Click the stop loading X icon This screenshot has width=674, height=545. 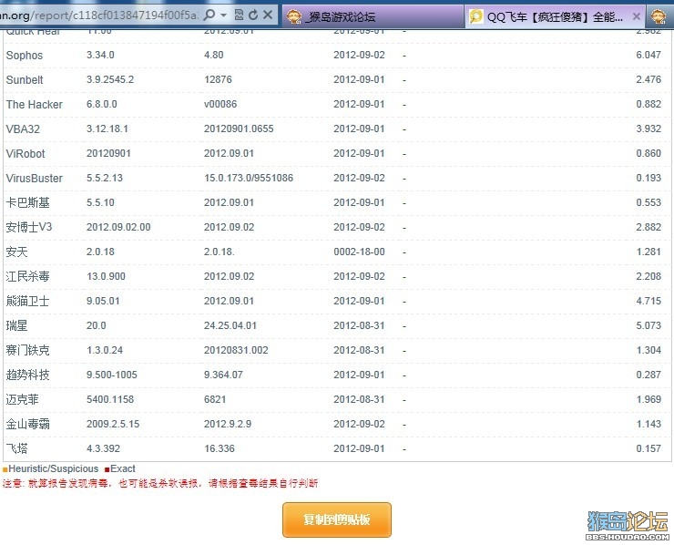pyautogui.click(x=268, y=15)
